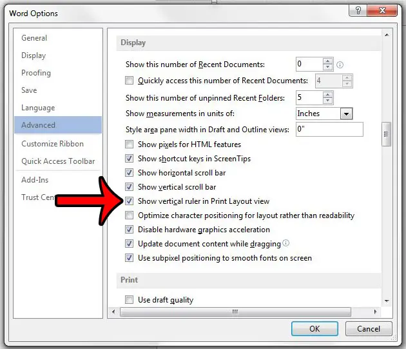The image size is (406, 349).
Task: Click Cancel to discard changes
Action: [x=369, y=329]
